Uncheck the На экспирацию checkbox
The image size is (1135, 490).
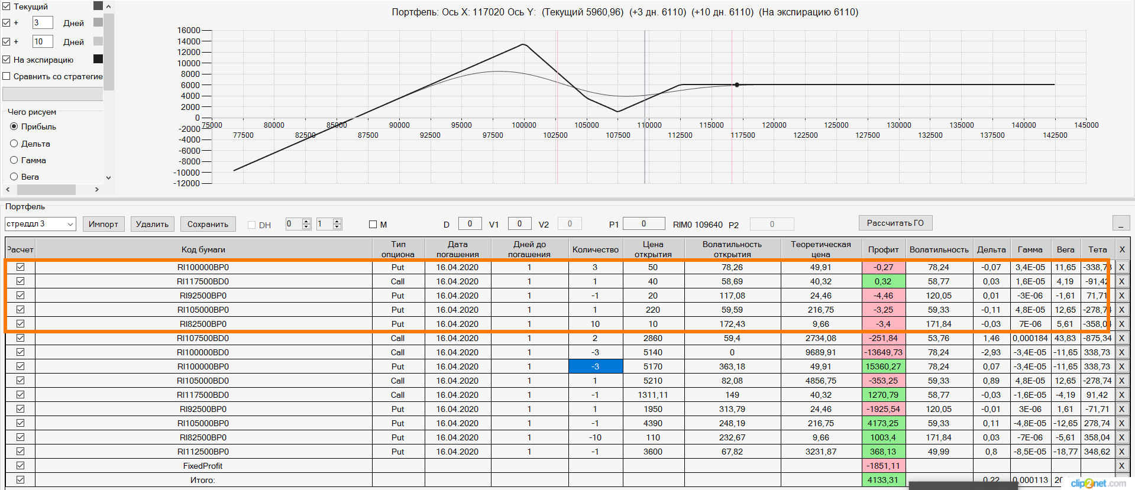click(7, 60)
